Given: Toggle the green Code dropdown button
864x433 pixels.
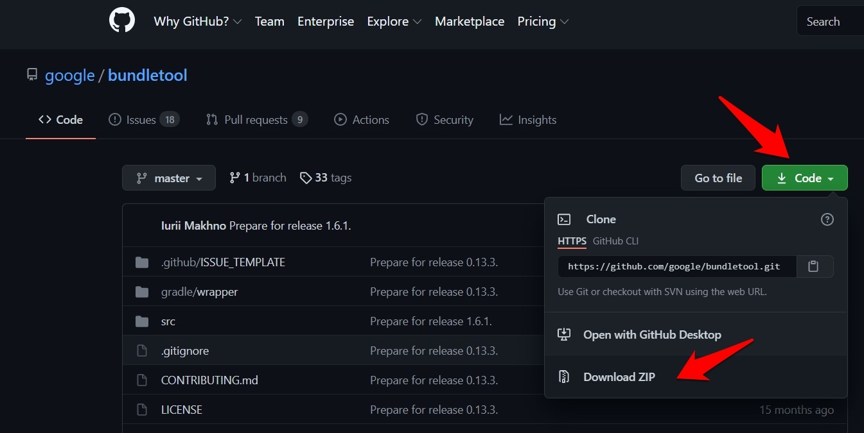Looking at the screenshot, I should [x=805, y=178].
